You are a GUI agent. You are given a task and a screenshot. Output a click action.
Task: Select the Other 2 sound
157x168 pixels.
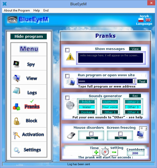133,102
